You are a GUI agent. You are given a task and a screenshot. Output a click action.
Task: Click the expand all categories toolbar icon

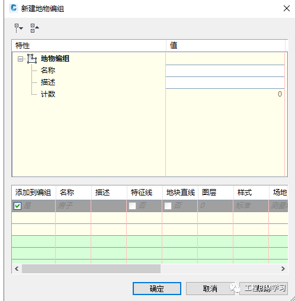tap(18, 28)
